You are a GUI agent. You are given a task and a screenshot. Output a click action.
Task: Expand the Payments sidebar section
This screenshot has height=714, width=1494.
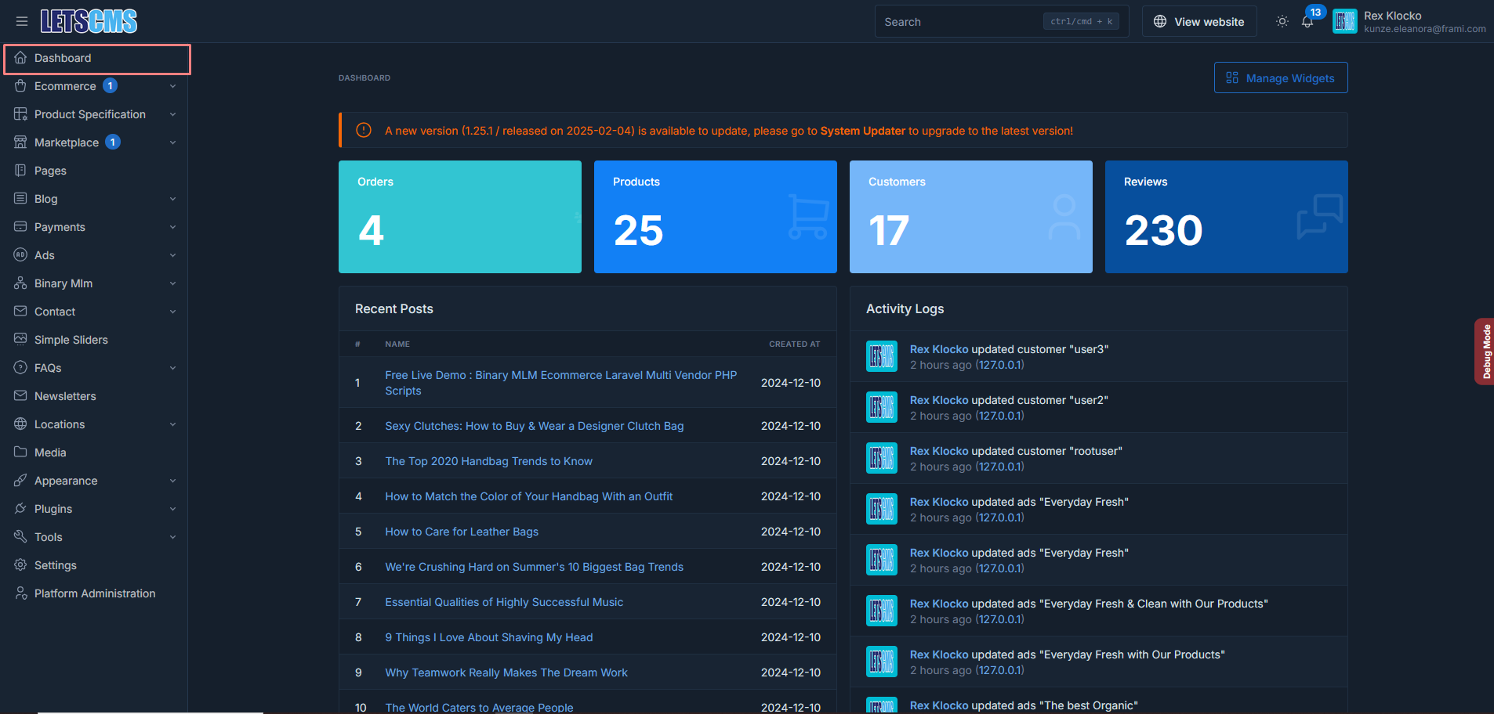pos(172,226)
